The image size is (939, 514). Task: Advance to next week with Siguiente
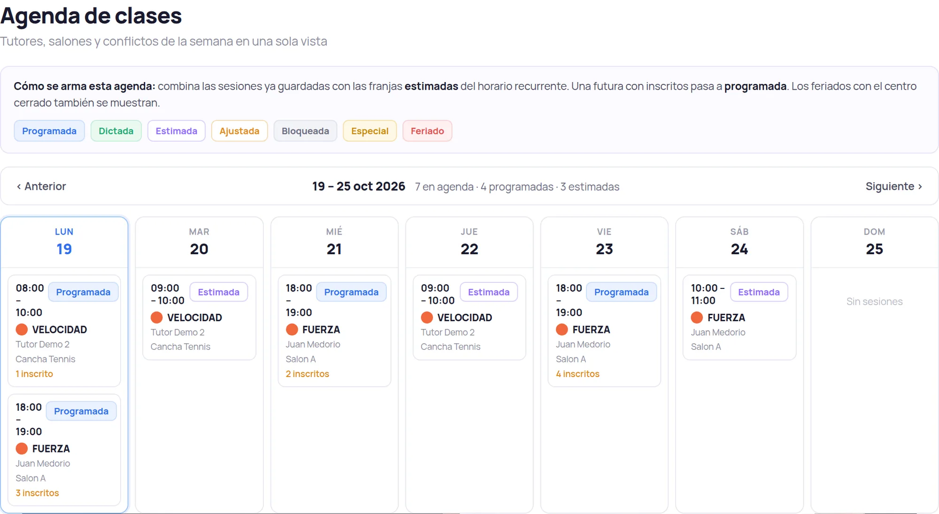[894, 186]
